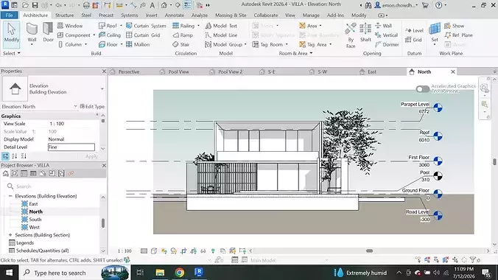Image resolution: width=498 pixels, height=280 pixels.
Task: Click the Model Group tool
Action: point(224,44)
